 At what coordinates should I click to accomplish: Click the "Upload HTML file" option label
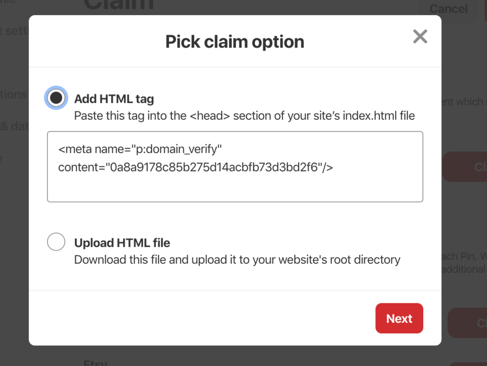[x=122, y=243]
